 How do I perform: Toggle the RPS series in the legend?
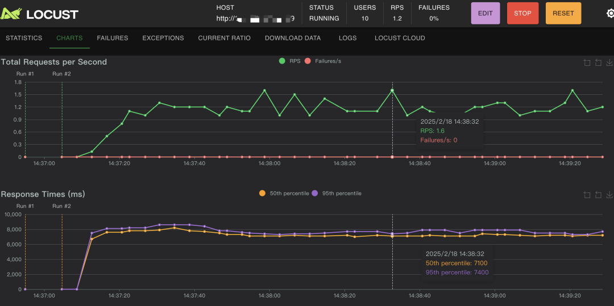point(289,61)
